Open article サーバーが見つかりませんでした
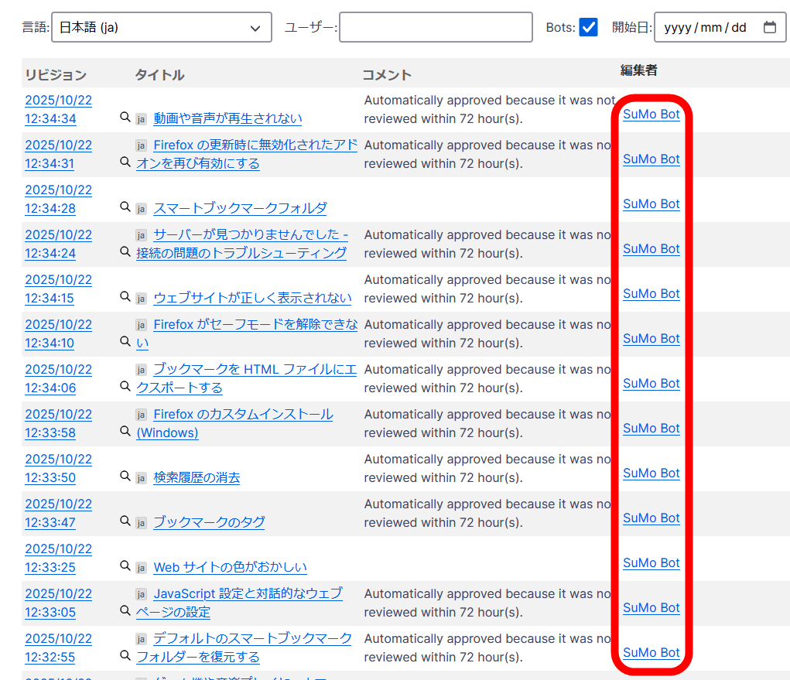 tap(250, 235)
